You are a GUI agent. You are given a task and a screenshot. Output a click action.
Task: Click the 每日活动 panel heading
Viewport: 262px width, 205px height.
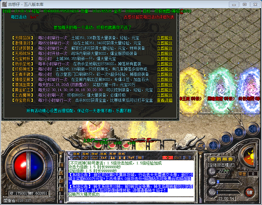click(x=19, y=17)
